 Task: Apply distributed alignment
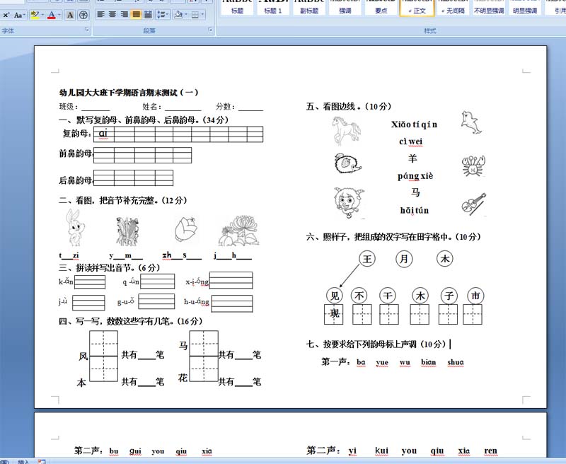[148, 14]
